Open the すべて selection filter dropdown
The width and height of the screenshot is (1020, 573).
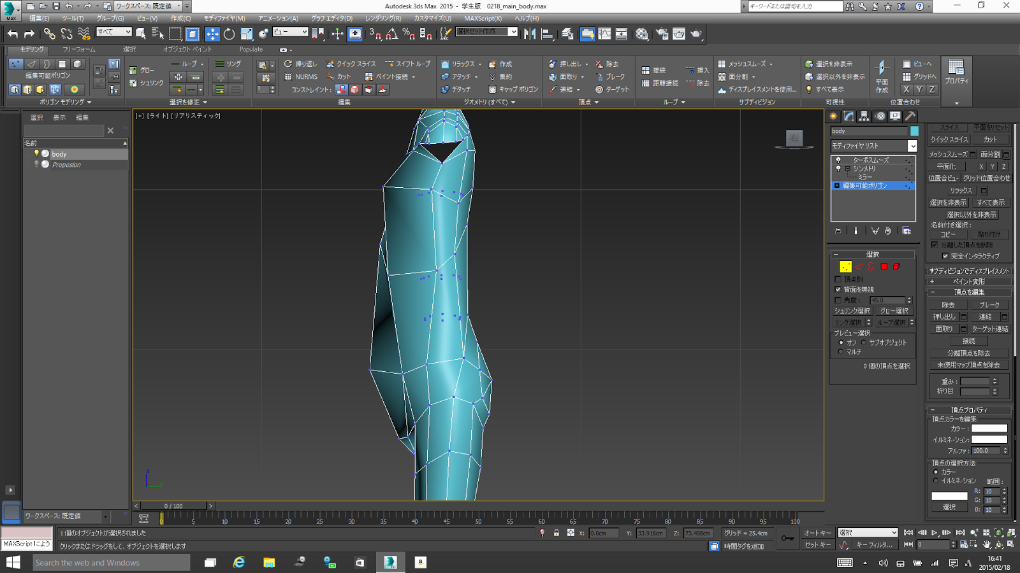tap(114, 32)
